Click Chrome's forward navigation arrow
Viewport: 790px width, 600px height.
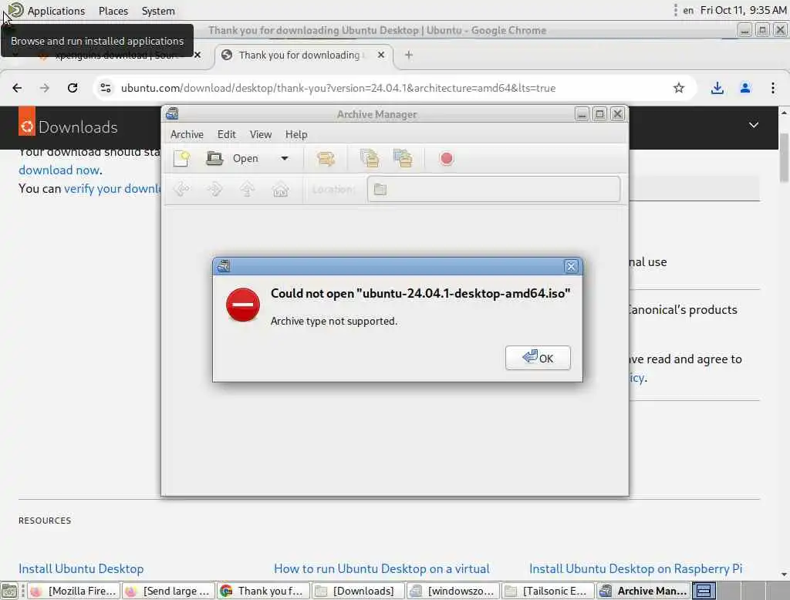coord(45,88)
